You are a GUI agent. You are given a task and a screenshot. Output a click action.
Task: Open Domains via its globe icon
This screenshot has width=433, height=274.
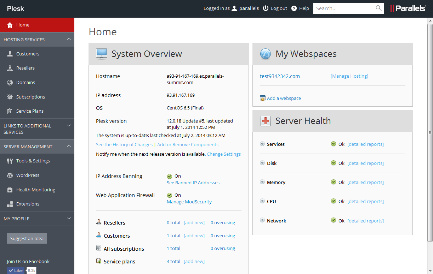10,82
